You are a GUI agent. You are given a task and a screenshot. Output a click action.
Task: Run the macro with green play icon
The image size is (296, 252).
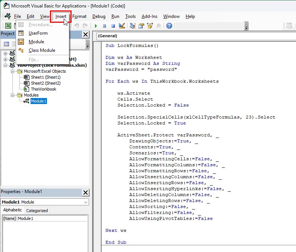point(96,26)
